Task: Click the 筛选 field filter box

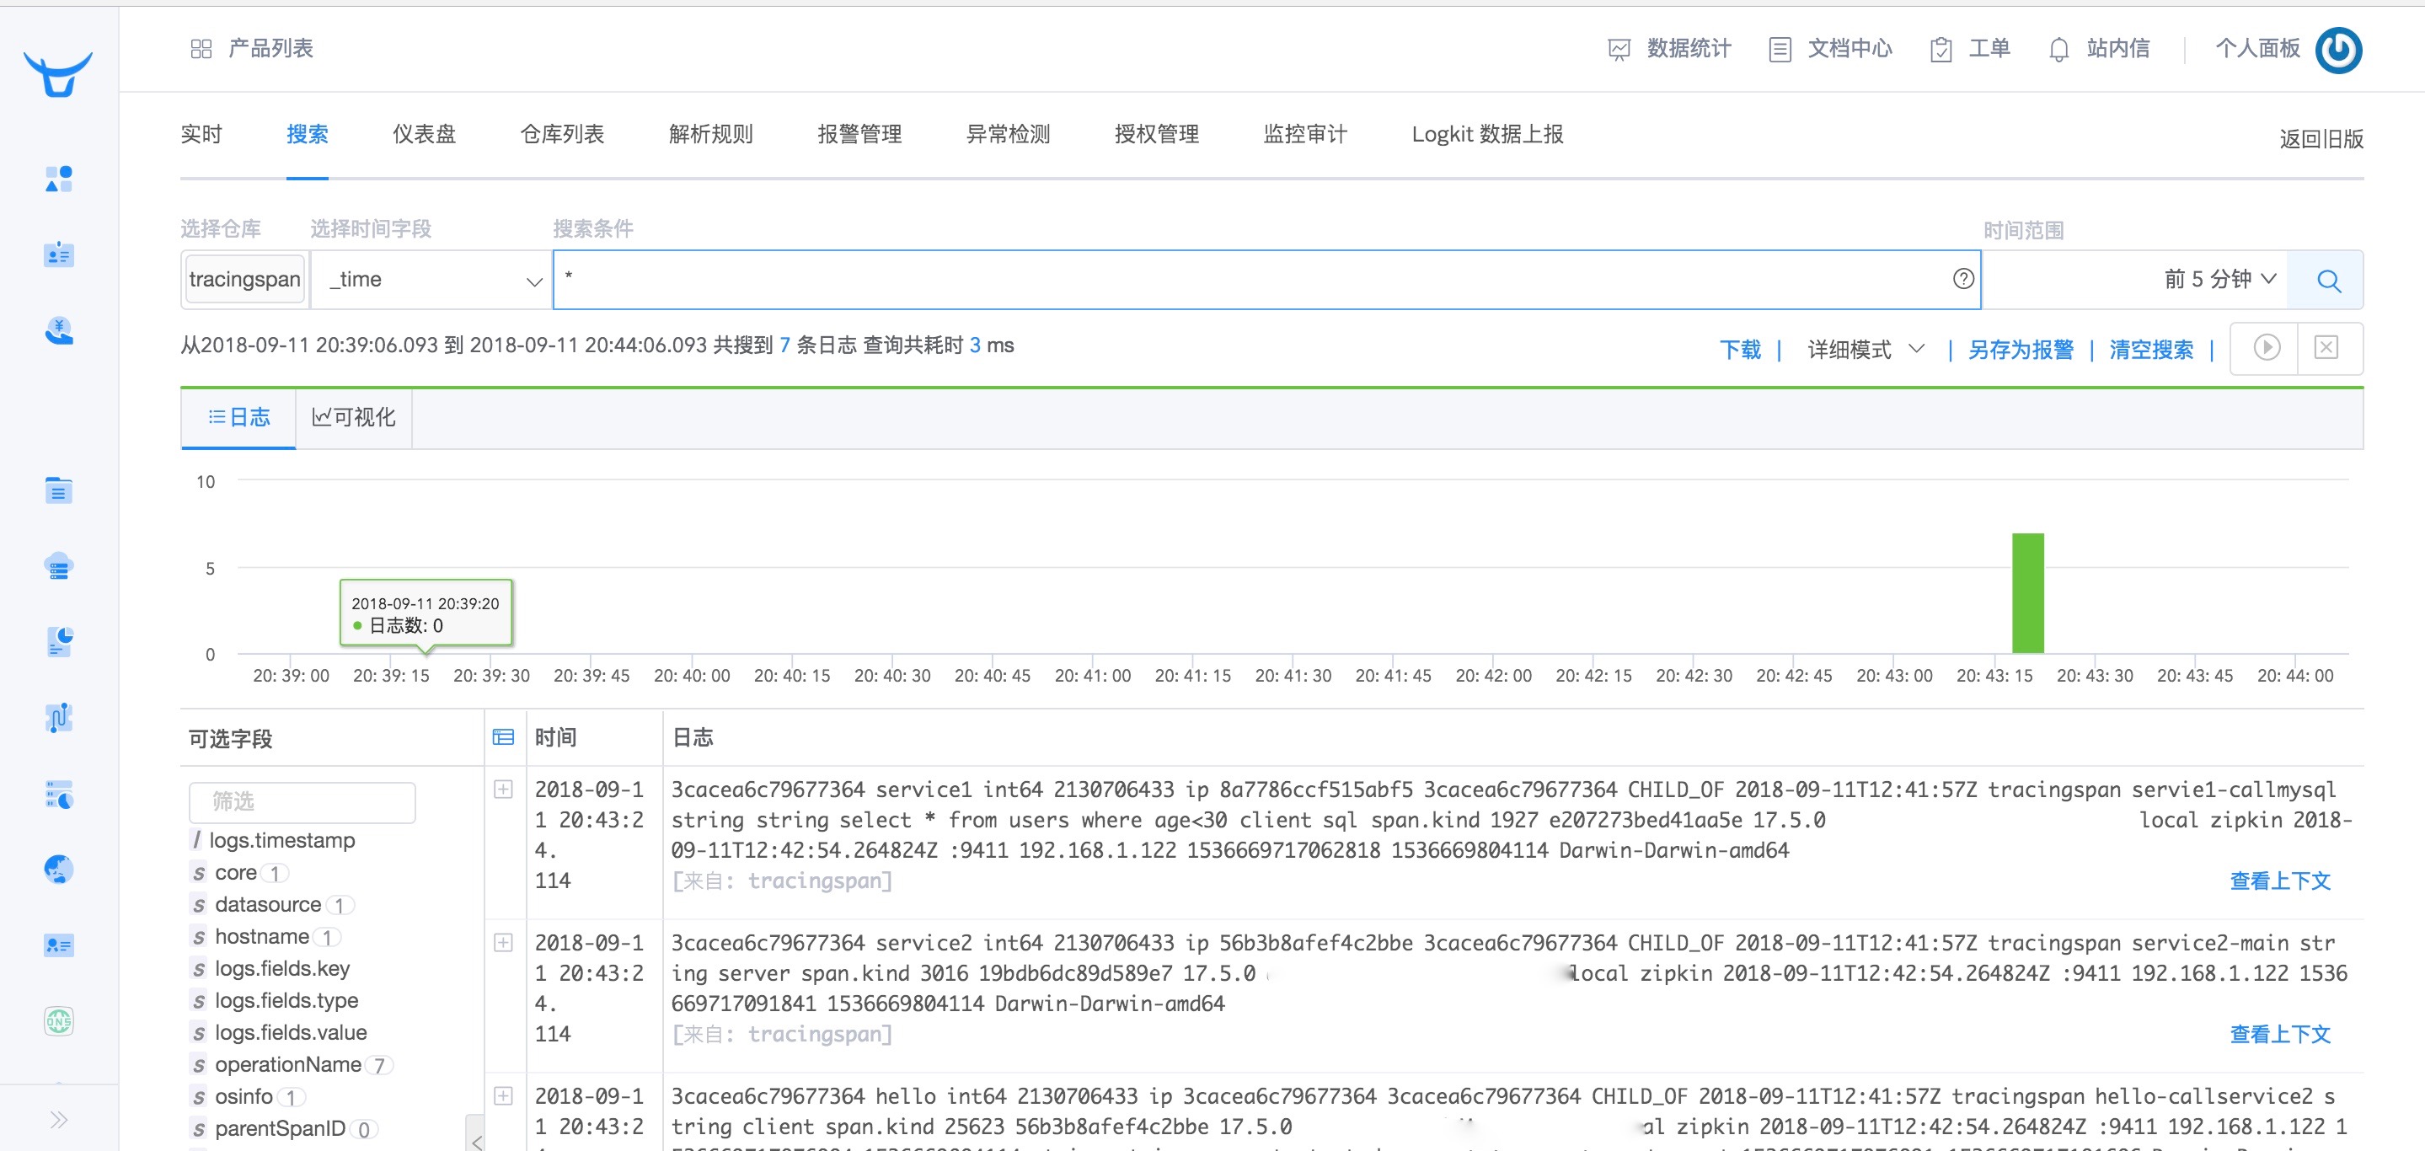Action: [x=302, y=802]
